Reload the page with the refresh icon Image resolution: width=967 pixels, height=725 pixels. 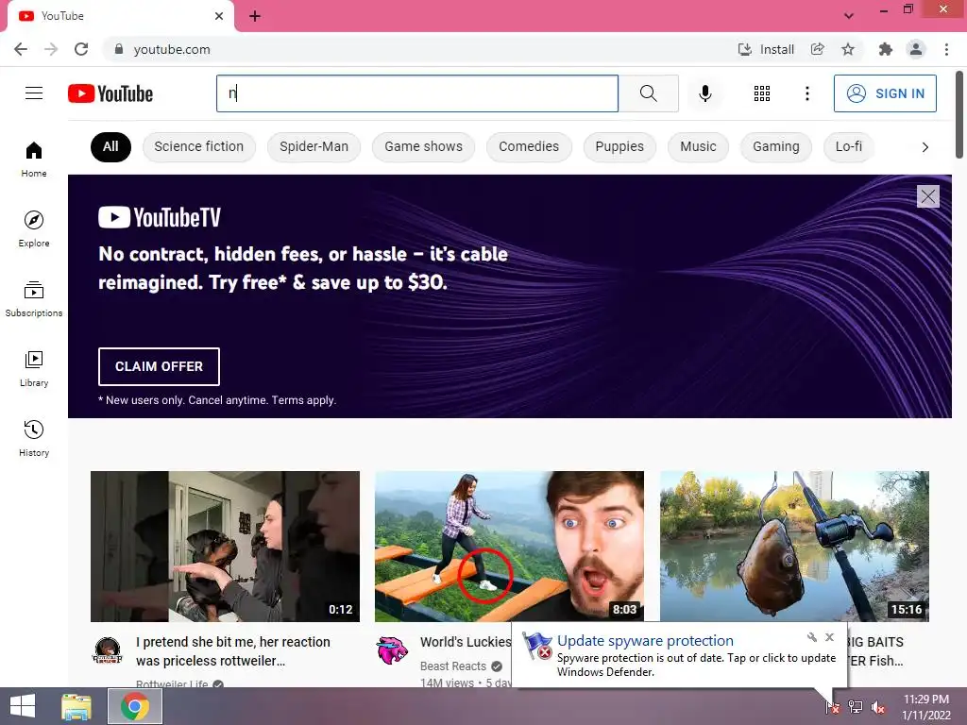pos(81,49)
